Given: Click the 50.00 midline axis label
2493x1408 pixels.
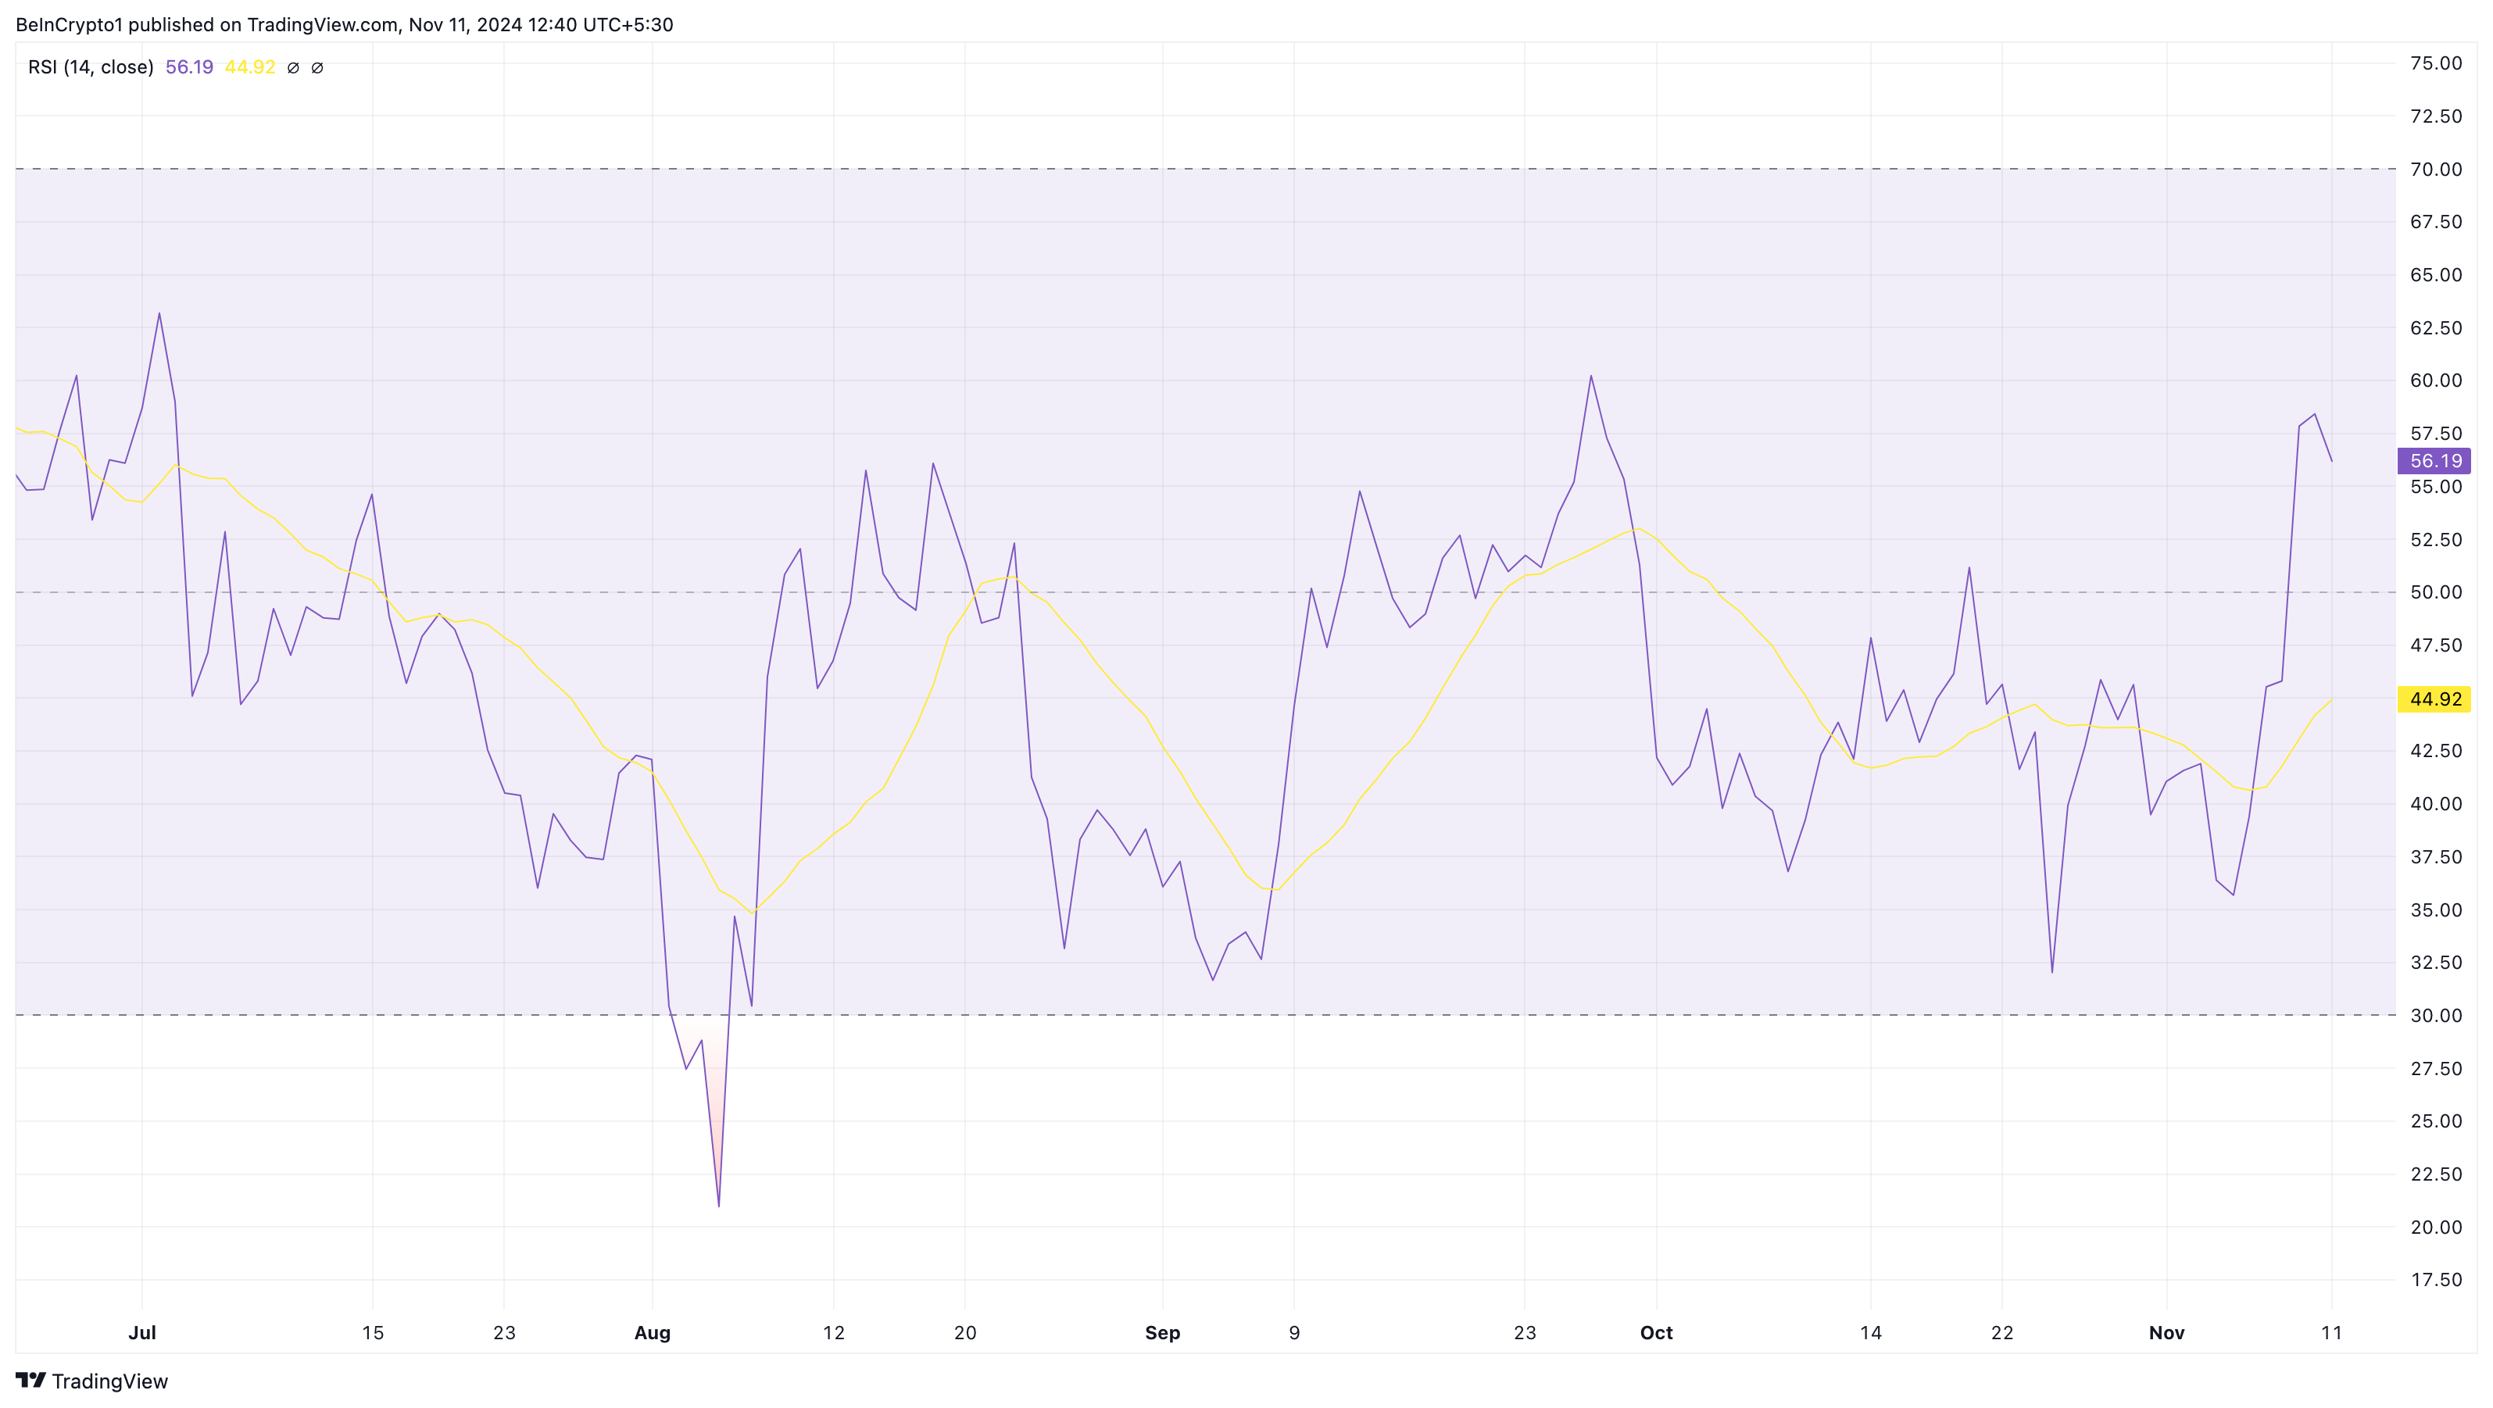Looking at the screenshot, I should (x=2435, y=592).
